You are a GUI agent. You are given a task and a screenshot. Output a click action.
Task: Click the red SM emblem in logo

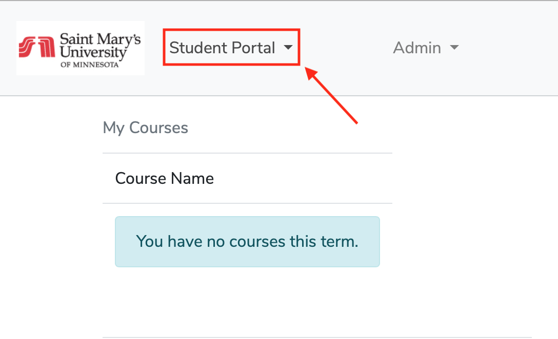(37, 47)
